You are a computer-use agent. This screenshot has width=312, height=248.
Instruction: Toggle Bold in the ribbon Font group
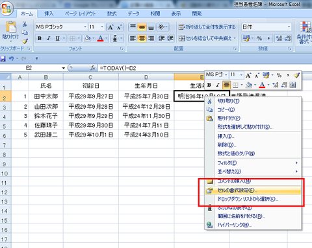coord(40,38)
